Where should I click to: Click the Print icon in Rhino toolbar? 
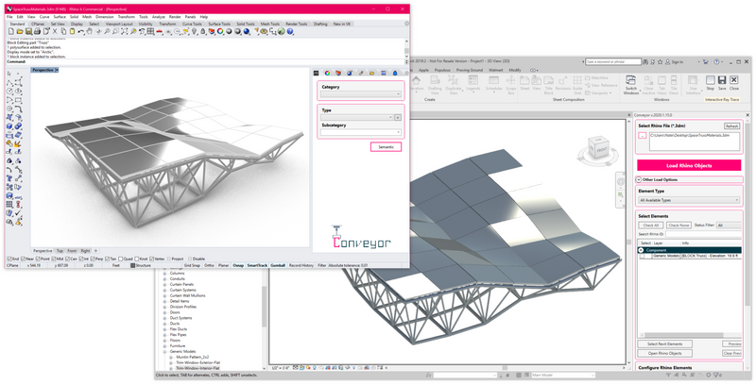(x=37, y=31)
